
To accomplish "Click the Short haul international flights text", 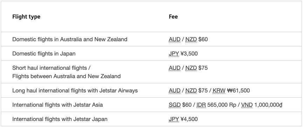I will pos(51,68).
